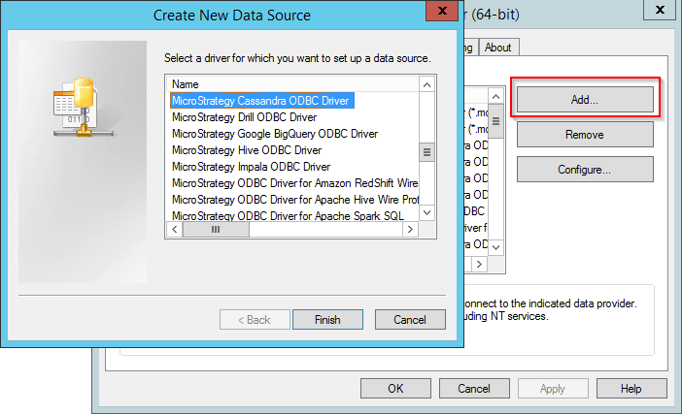682x414 pixels.
Task: Click the Add... button
Action: pos(585,100)
